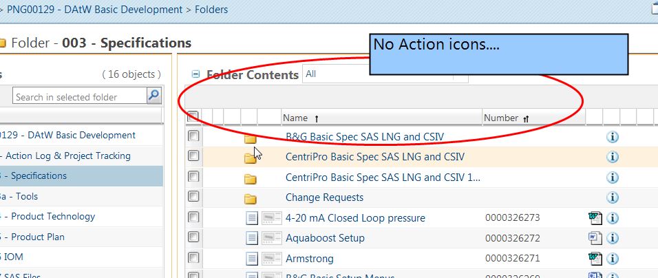The width and height of the screenshot is (658, 278).
Task: Collapse the Folder Contents section
Action: click(195, 74)
